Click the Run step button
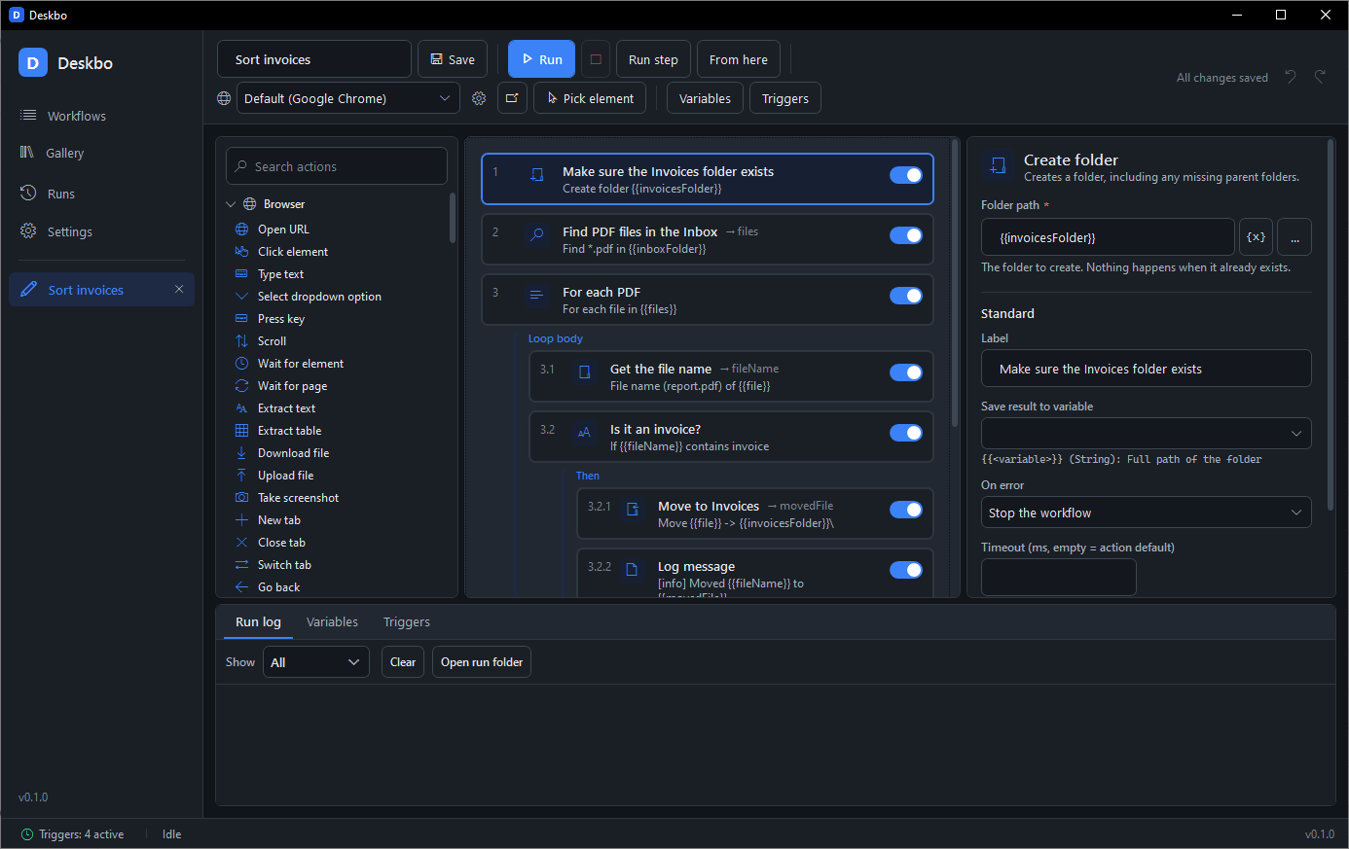The image size is (1349, 849). 653,59
